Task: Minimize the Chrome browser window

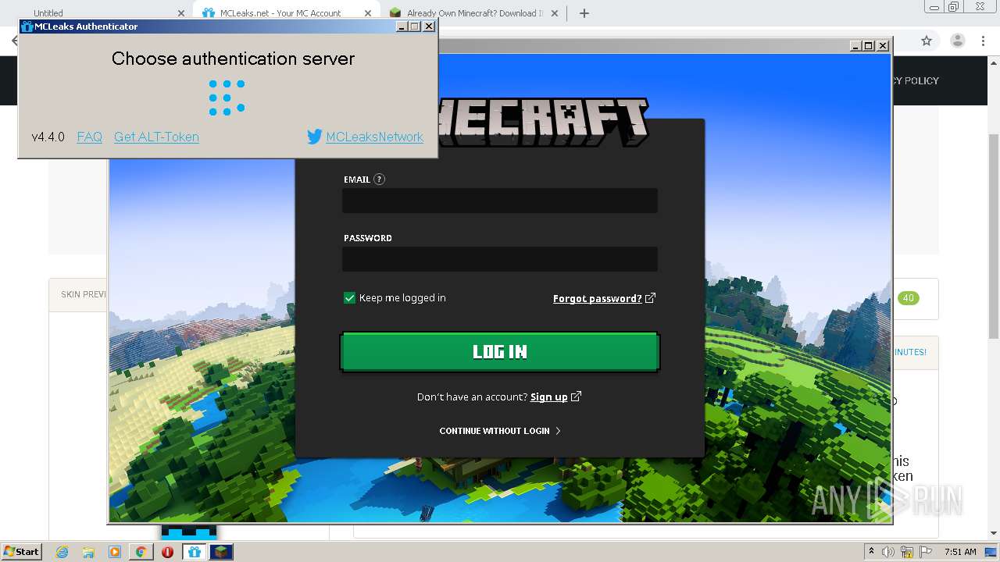Action: (x=934, y=6)
